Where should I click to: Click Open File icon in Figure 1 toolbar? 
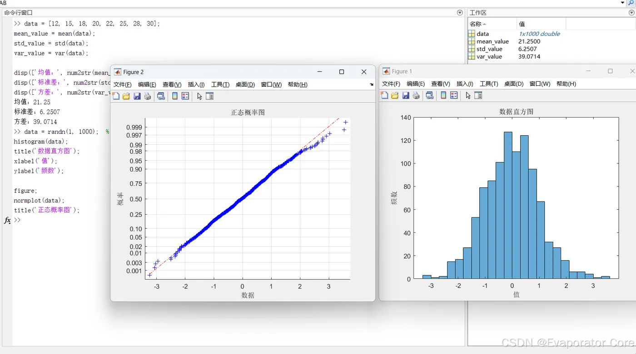[x=395, y=95]
